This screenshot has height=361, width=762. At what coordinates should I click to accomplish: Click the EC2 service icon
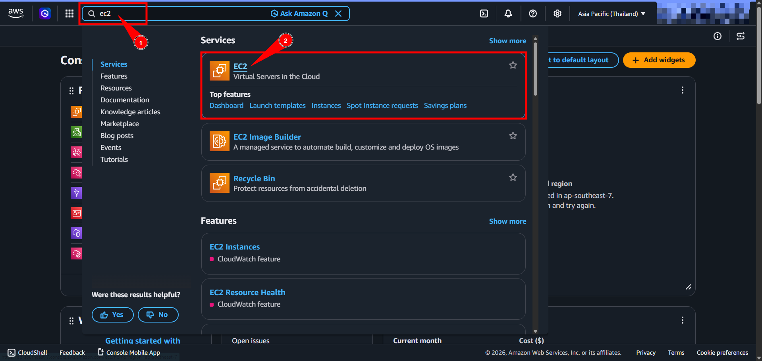click(220, 71)
